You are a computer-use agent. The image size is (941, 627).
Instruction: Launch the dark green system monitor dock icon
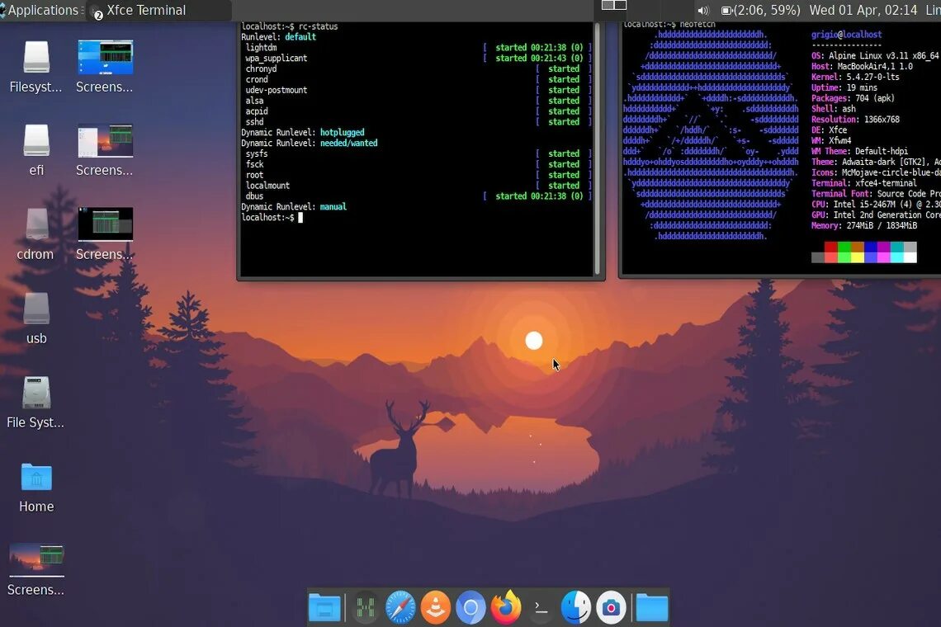[365, 608]
